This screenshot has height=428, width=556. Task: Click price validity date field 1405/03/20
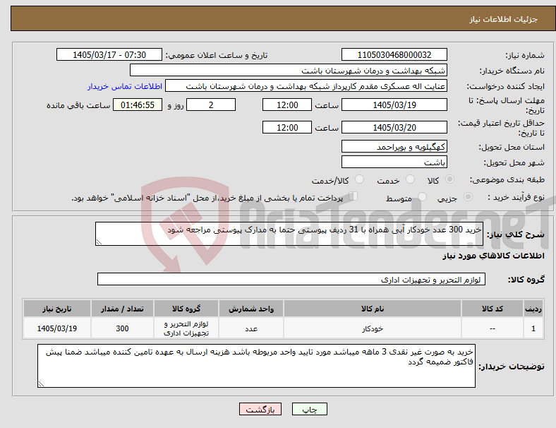click(394, 127)
